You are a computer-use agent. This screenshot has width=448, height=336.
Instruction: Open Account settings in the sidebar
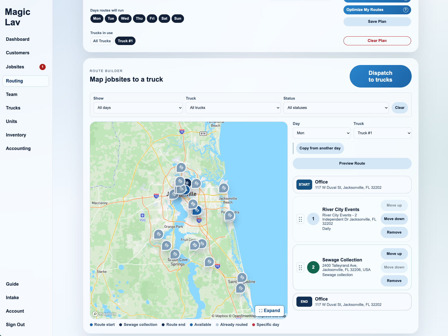(x=15, y=311)
